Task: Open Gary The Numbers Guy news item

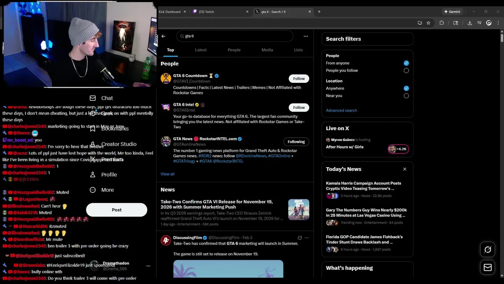Action: (367, 217)
